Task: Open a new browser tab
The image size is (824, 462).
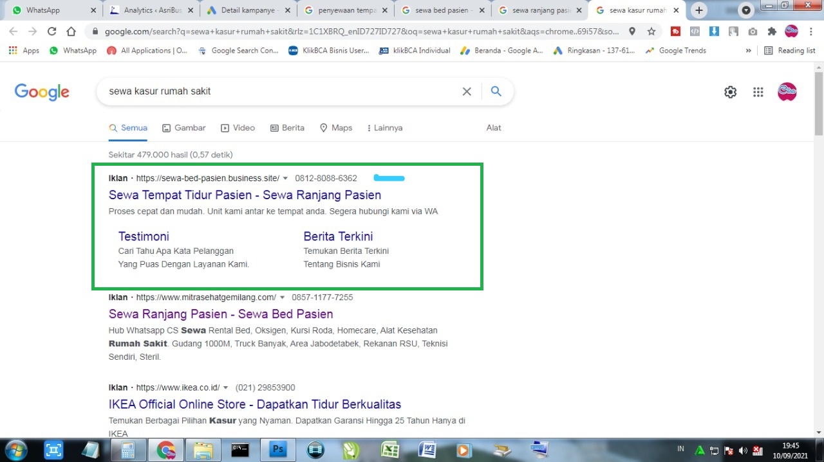Action: (699, 10)
